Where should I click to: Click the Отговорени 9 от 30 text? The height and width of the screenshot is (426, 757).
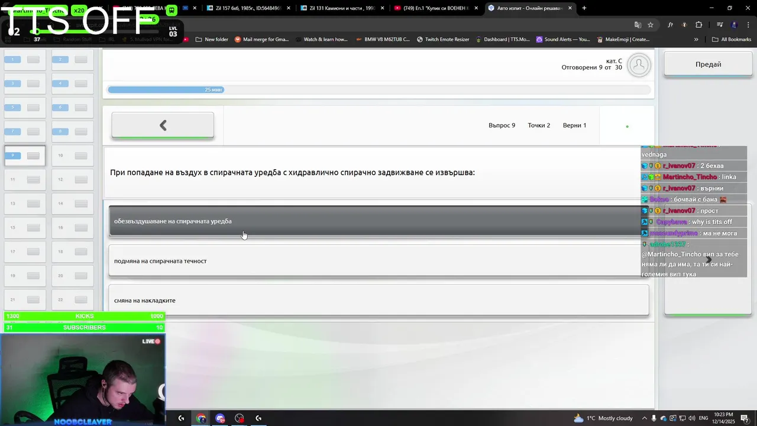tap(591, 67)
